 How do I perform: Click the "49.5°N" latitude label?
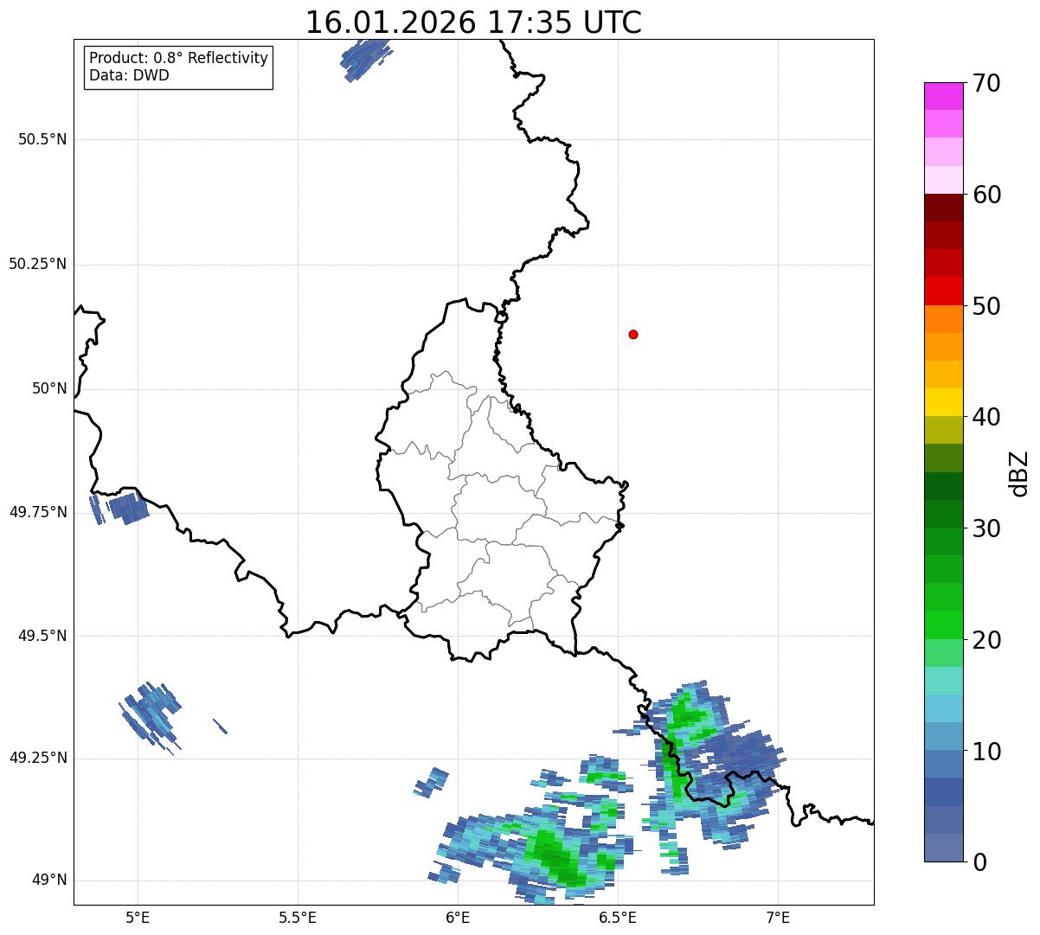(42, 636)
